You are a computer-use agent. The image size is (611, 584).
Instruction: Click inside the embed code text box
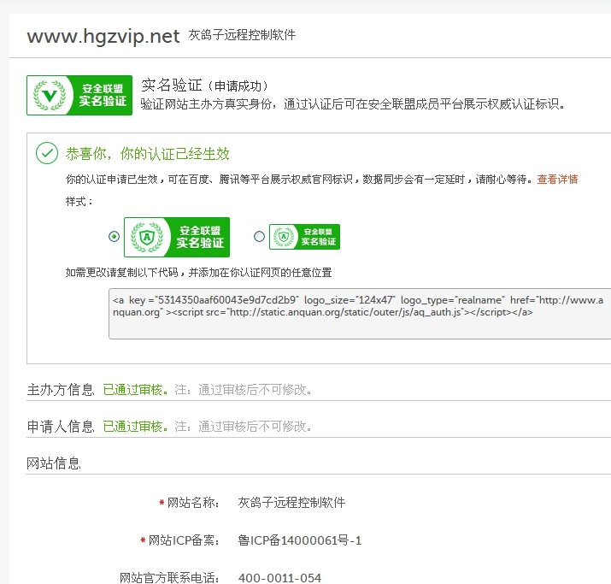360,314
